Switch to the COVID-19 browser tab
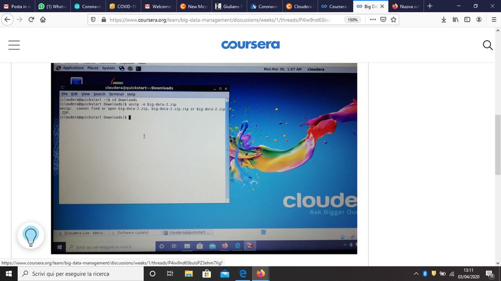Viewport: 501px width, 281px height. click(x=123, y=6)
